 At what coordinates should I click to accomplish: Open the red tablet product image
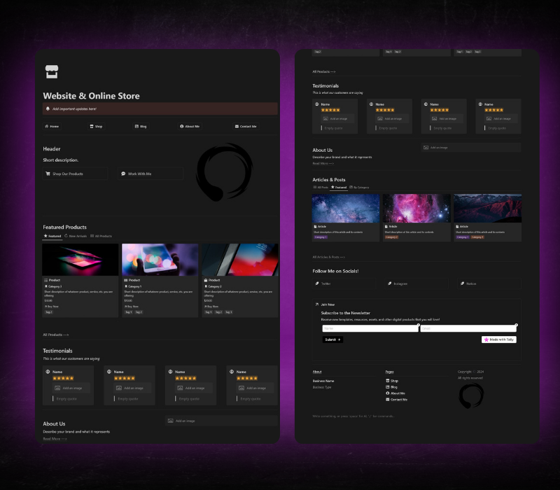point(240,260)
